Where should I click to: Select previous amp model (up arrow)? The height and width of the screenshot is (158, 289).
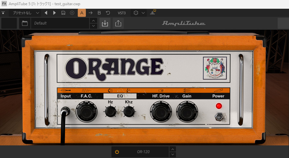pyautogui.click(x=172, y=149)
